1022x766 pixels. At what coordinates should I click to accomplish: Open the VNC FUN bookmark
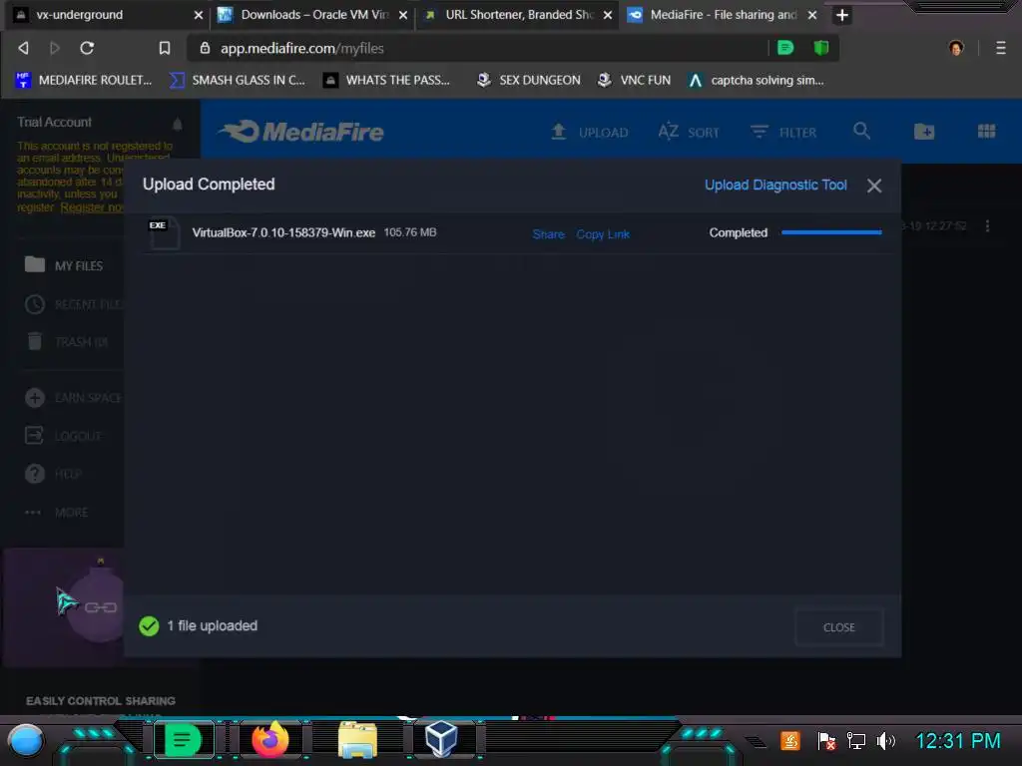pos(634,80)
